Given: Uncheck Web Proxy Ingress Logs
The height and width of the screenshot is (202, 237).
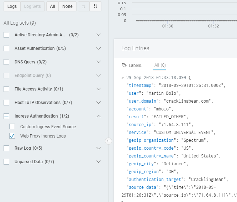Looking at the screenshot, I should click(12, 136).
